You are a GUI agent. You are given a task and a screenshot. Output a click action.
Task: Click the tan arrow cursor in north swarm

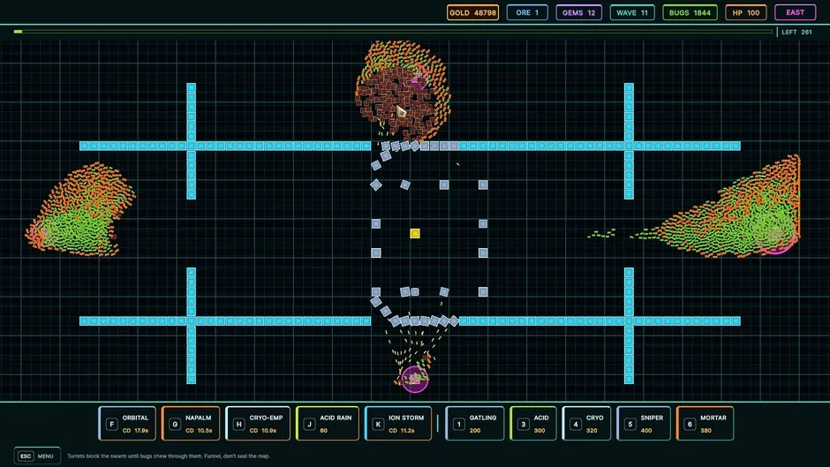[x=401, y=111]
